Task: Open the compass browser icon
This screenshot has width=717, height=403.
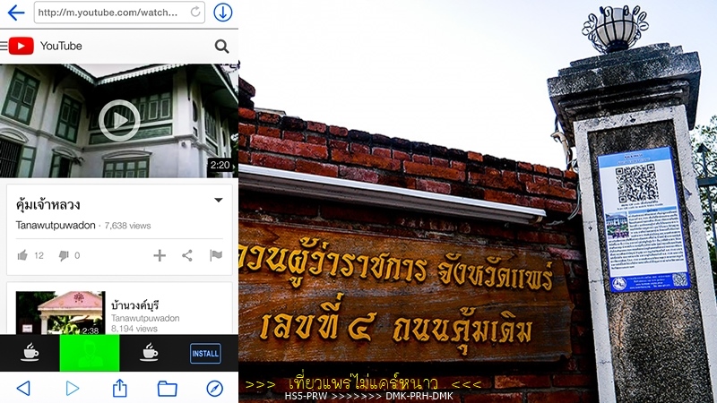Action: coord(215,389)
